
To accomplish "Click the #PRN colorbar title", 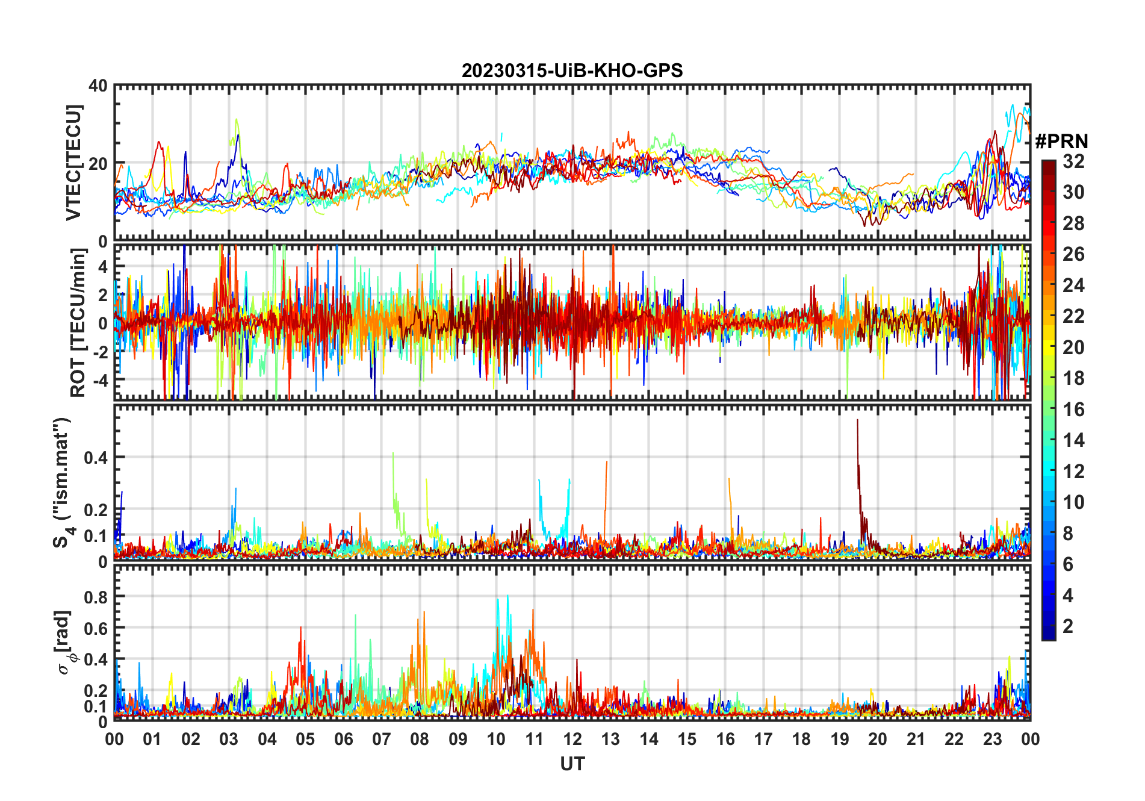I will pos(1062,142).
